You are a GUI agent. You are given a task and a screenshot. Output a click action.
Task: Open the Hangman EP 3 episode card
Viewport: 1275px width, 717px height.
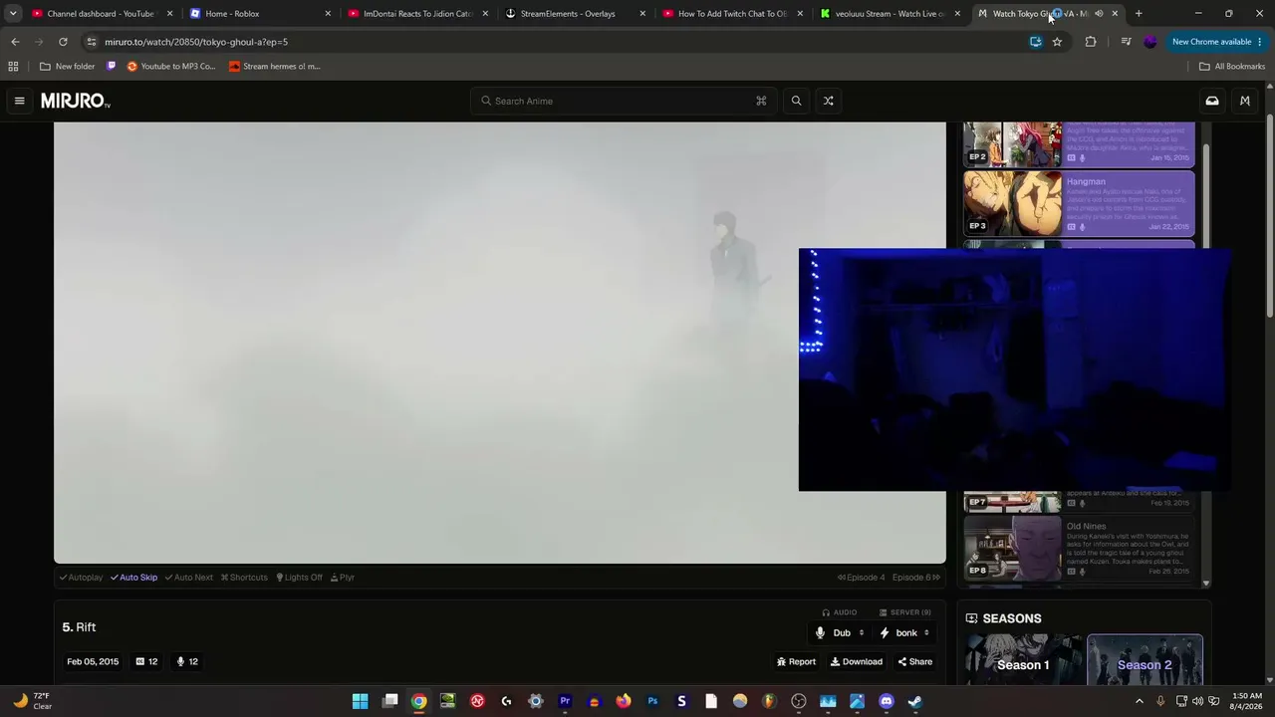coord(1079,203)
